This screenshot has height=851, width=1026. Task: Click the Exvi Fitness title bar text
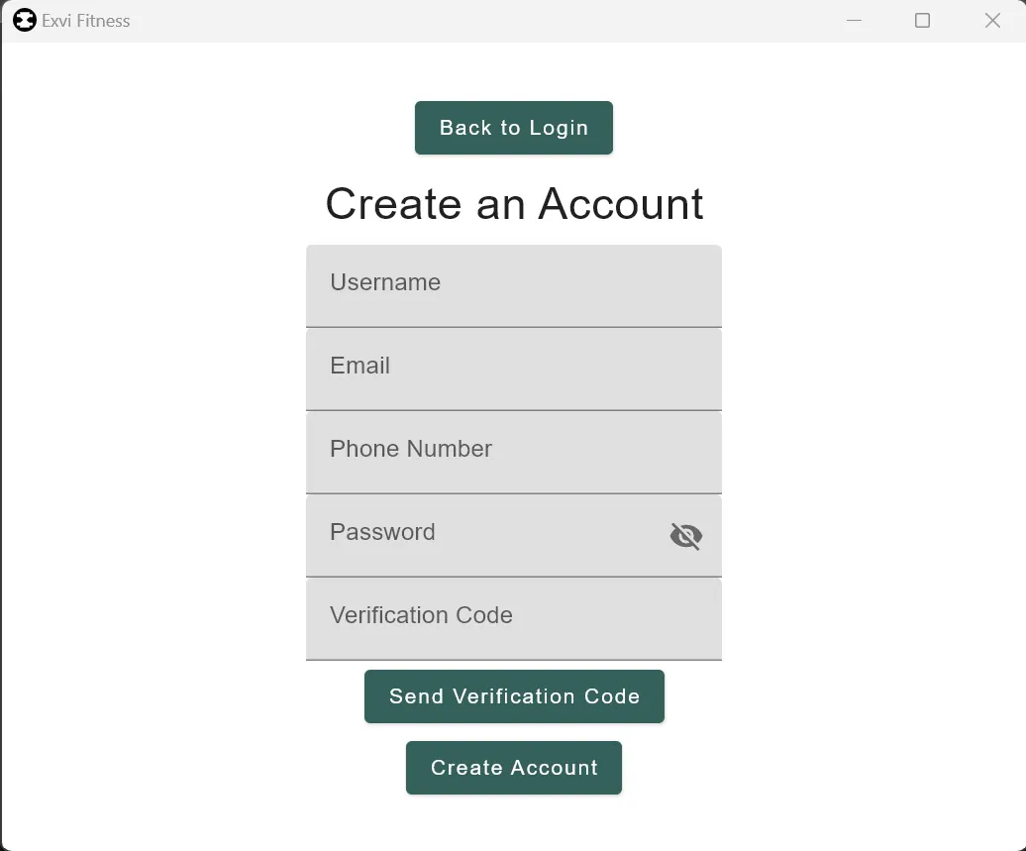pos(86,21)
